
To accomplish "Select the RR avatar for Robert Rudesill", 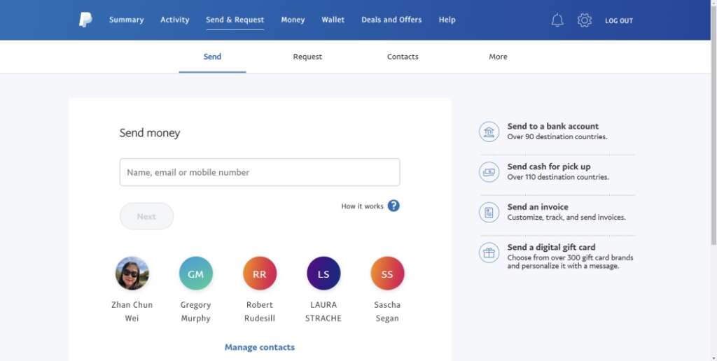I will [260, 274].
